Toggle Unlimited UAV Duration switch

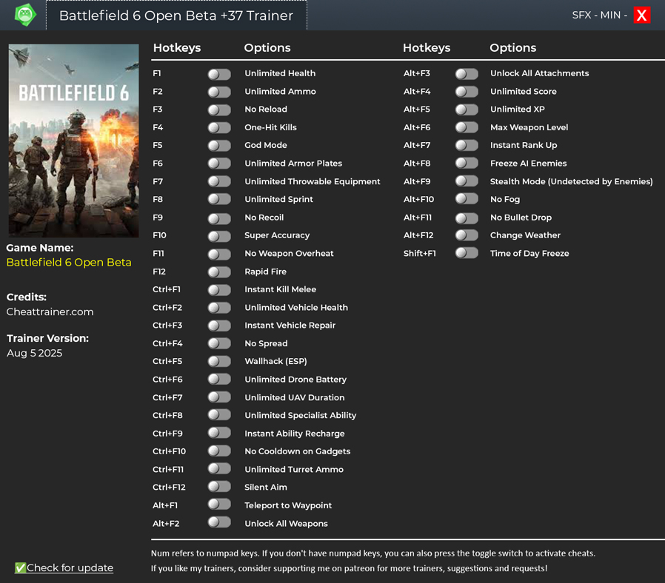[219, 397]
